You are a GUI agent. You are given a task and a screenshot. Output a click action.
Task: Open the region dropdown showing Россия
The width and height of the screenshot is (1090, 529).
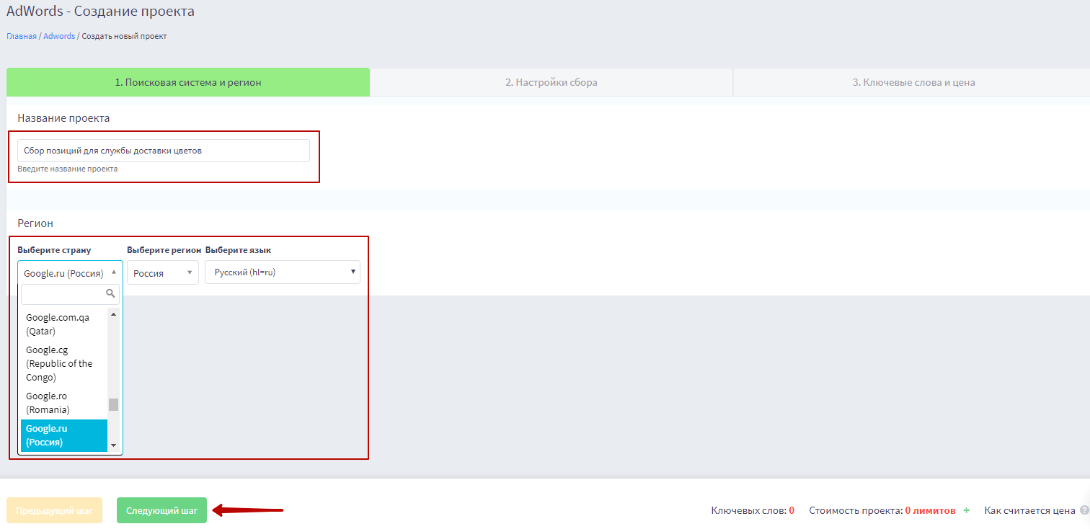tap(163, 272)
